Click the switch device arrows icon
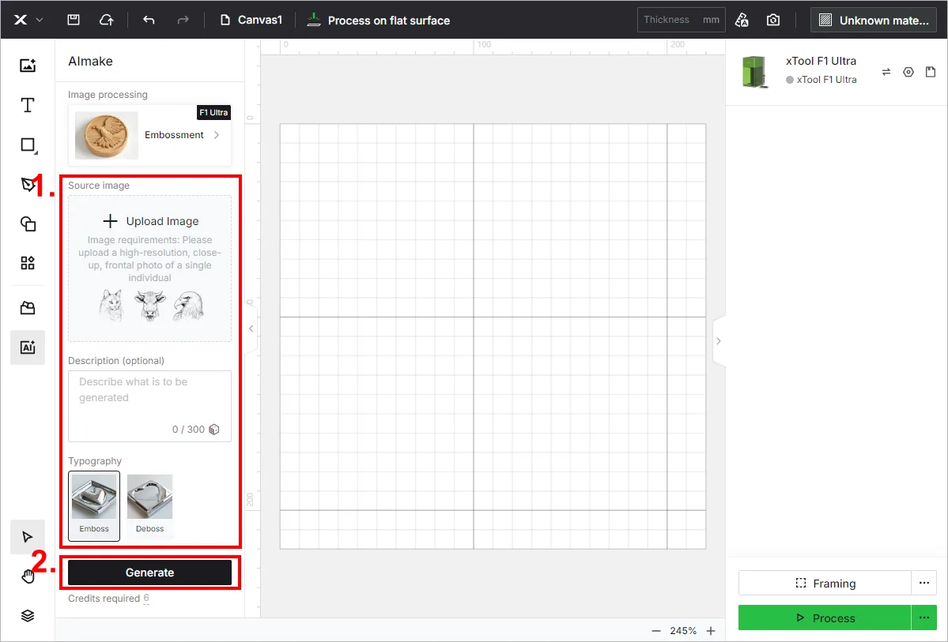Screen dimensions: 948x642 pos(886,72)
